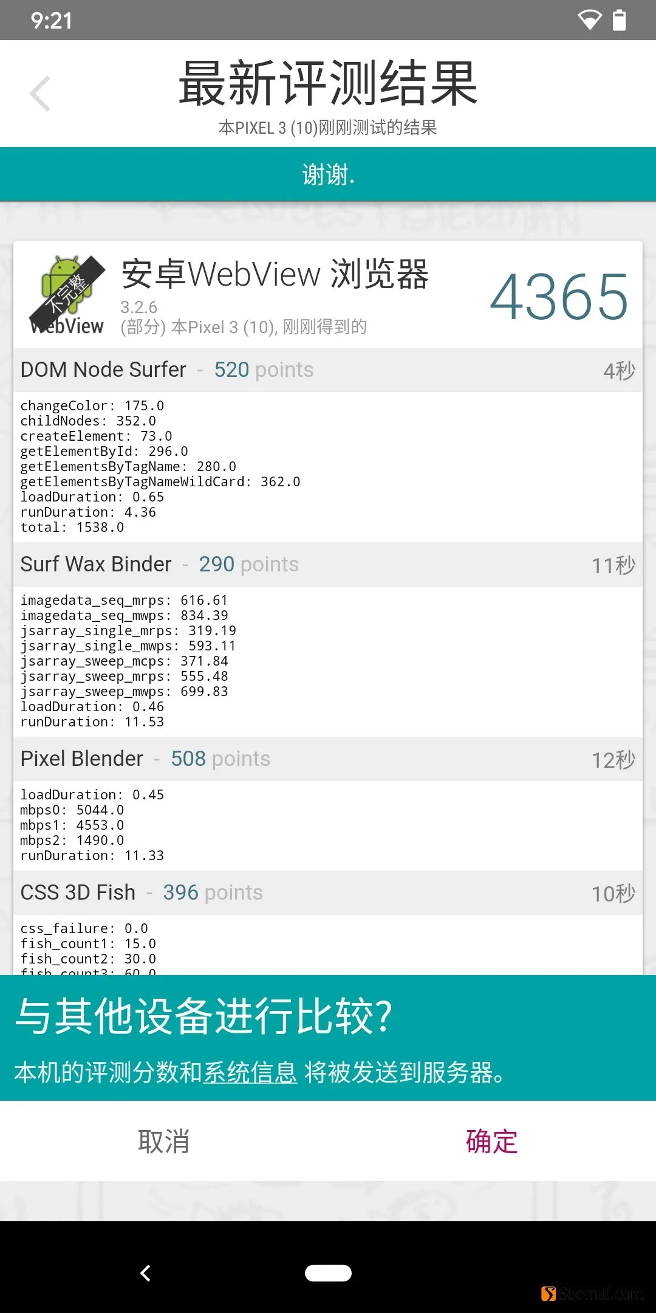Open the 系统信息 system info link
The height and width of the screenshot is (1313, 656).
pos(250,1072)
